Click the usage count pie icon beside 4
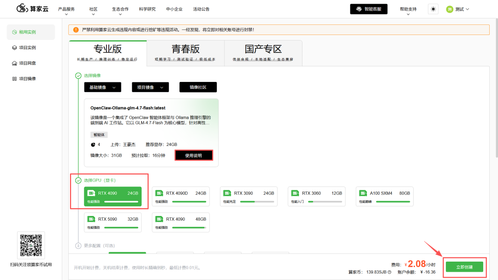 pyautogui.click(x=93, y=145)
